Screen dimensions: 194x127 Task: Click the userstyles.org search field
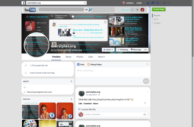coord(56,3)
